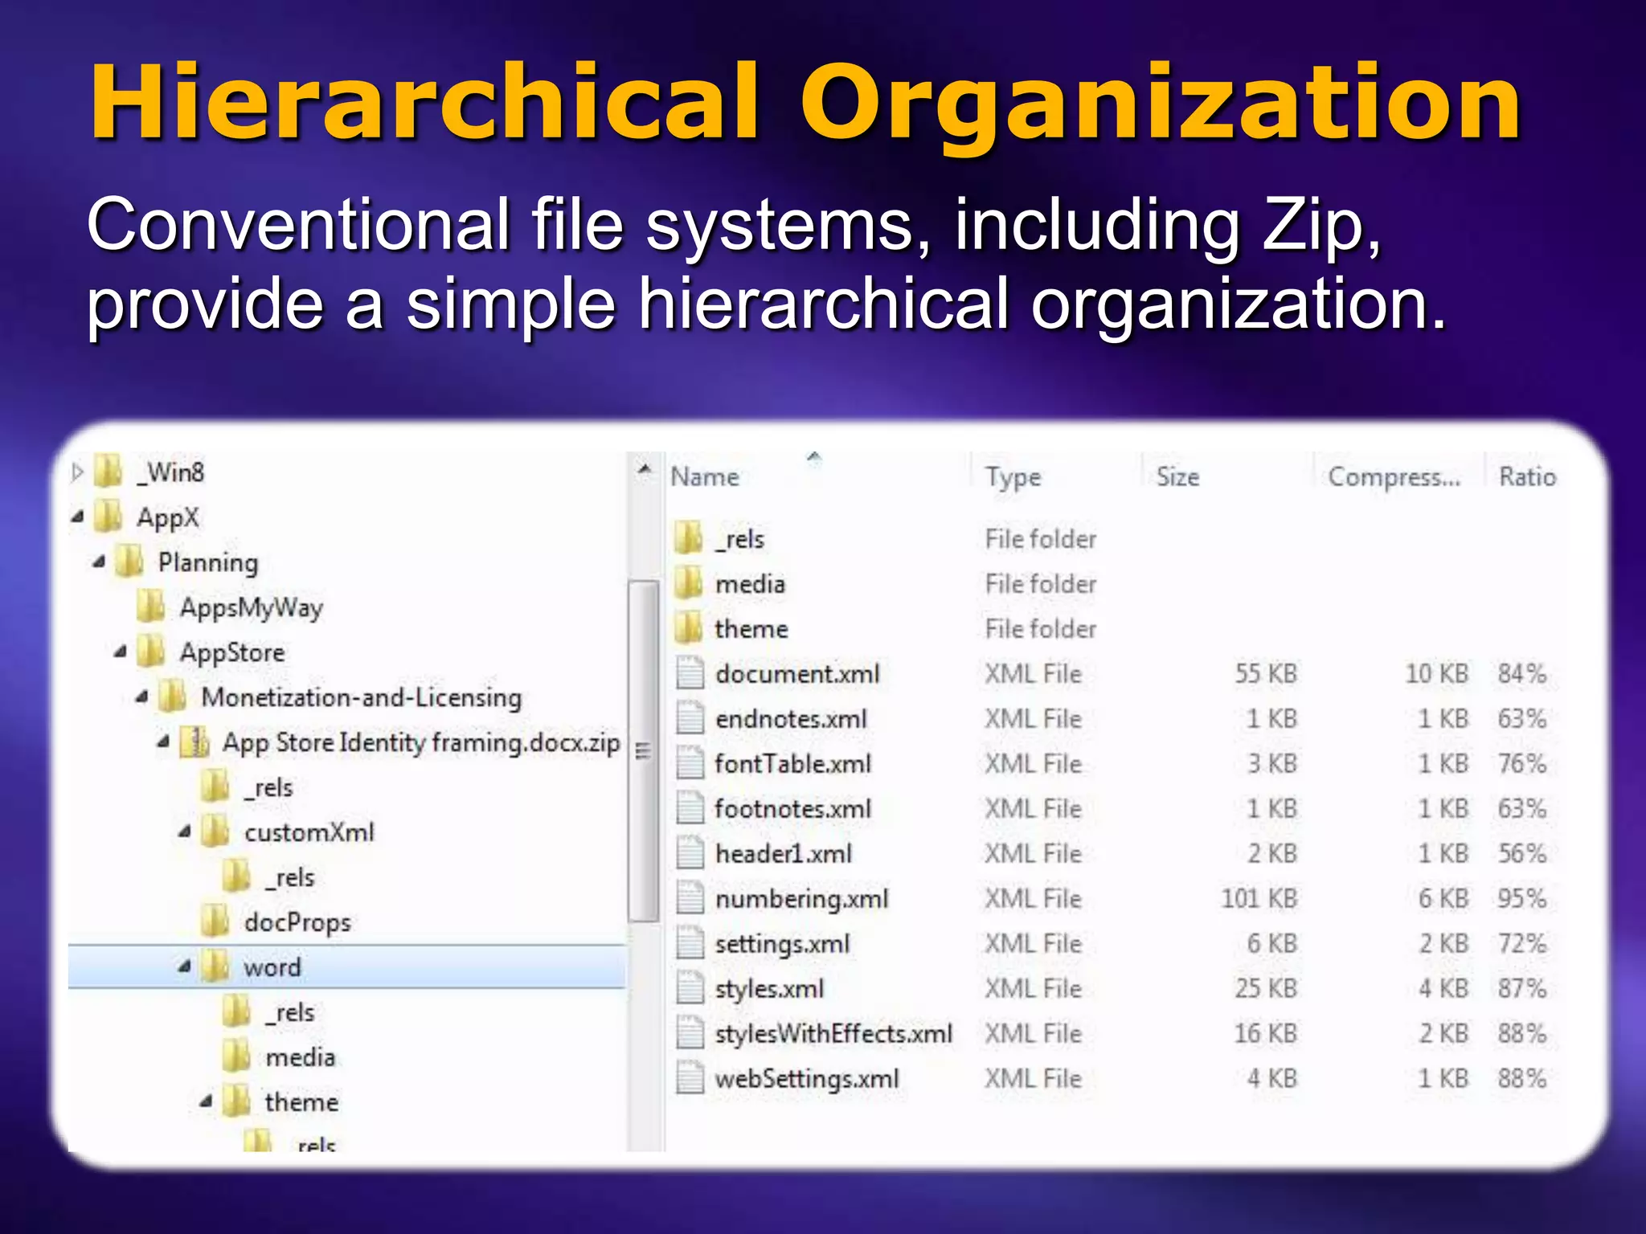Select the customXml tree label
The width and height of the screenshot is (1646, 1234).
point(309,832)
